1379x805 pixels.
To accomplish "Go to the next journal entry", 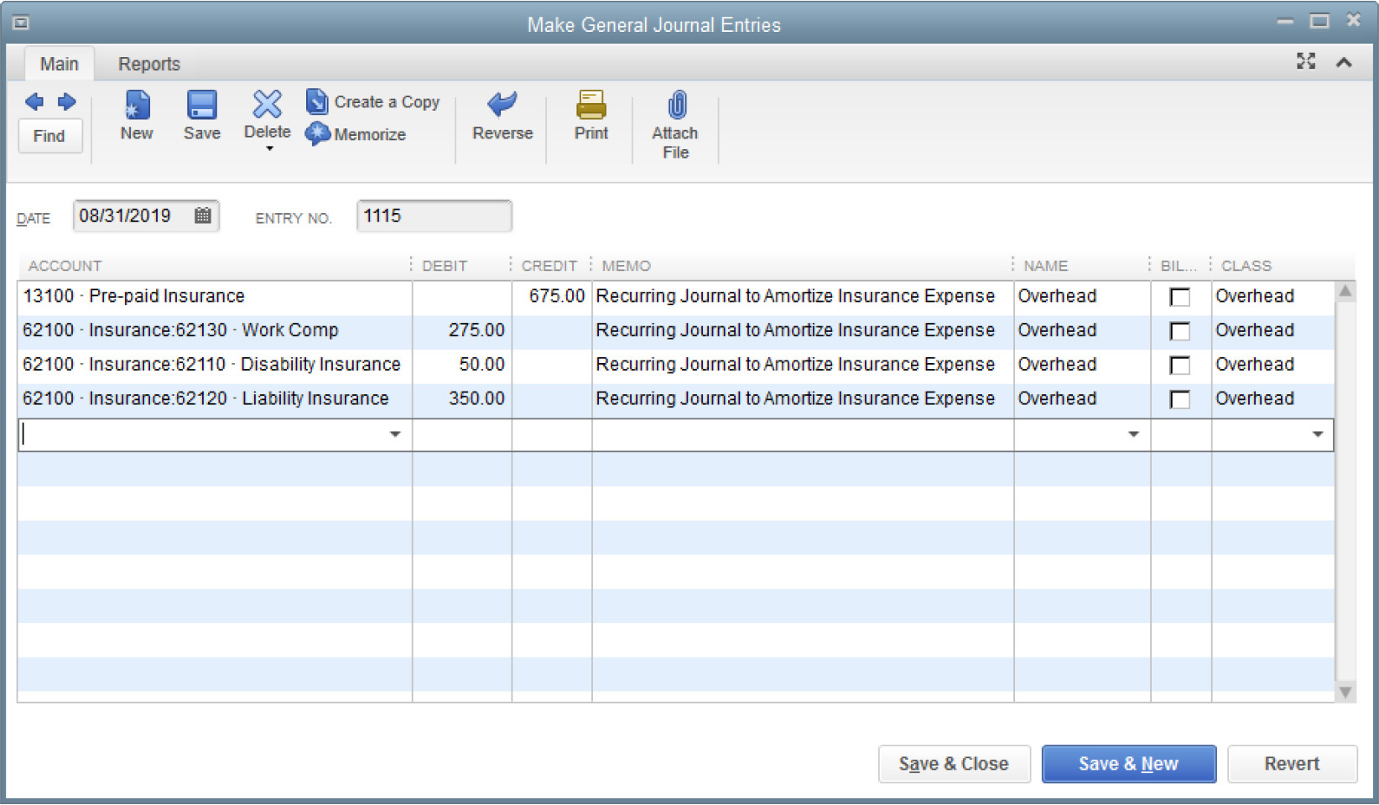I will coord(67,101).
